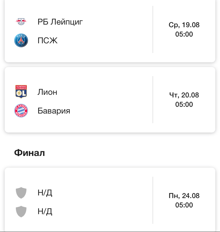
Task: Select the Лион team name
Action: tap(47, 92)
